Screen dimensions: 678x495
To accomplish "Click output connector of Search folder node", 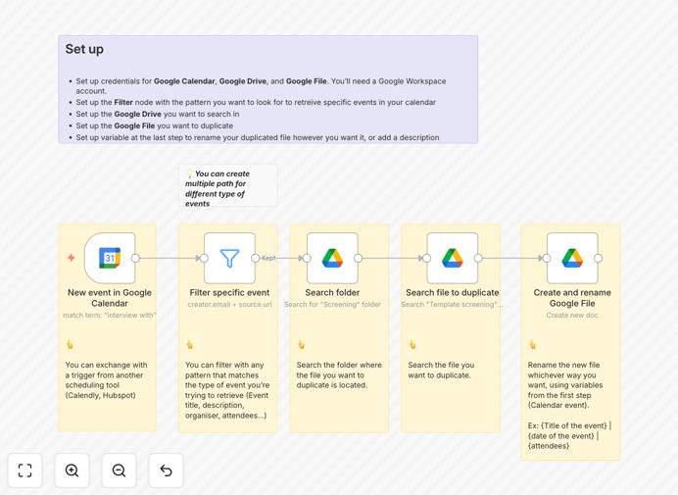I will click(x=358, y=259).
